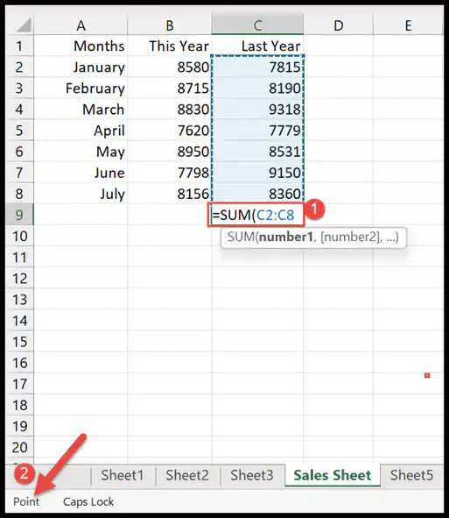Image resolution: width=449 pixels, height=518 pixels.
Task: Click the Select All corner triangle
Action: (x=24, y=25)
